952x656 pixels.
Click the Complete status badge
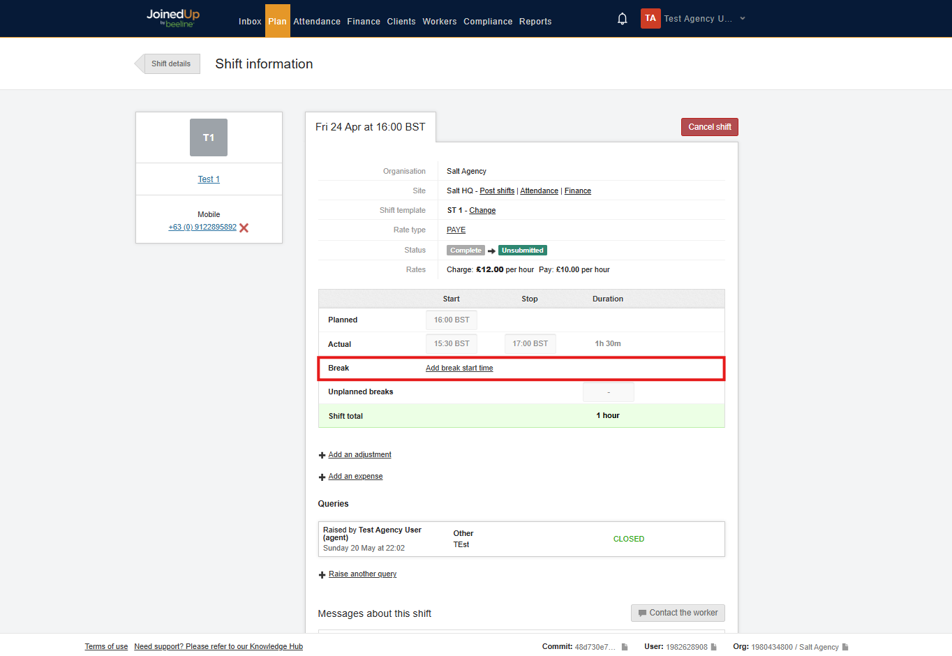pyautogui.click(x=466, y=251)
